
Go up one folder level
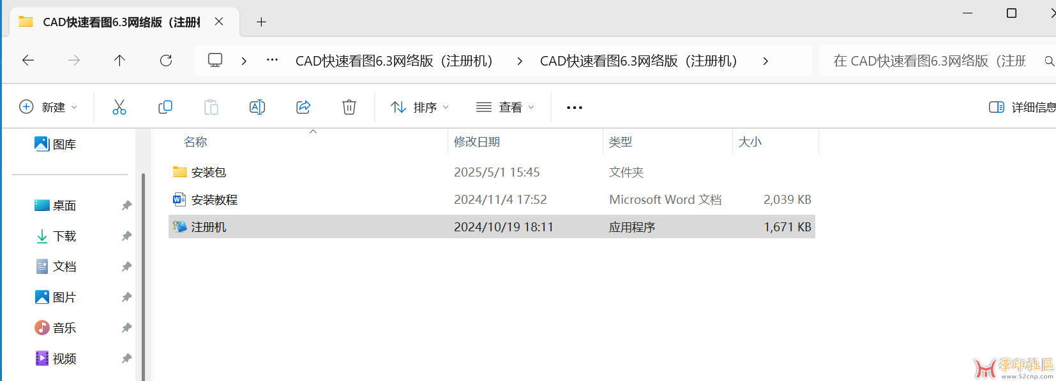pyautogui.click(x=119, y=61)
